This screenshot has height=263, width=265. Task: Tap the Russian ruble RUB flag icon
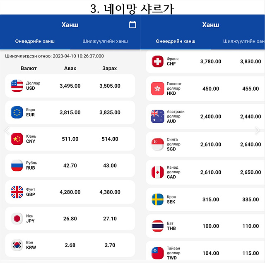pos(17,165)
